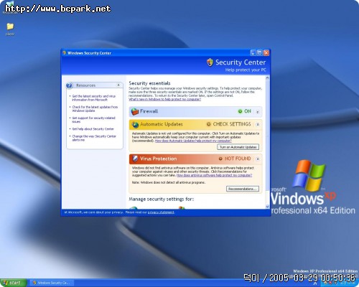Open the folder icon on the desktop
The height and width of the screenshot is (287, 359).
click(x=10, y=27)
